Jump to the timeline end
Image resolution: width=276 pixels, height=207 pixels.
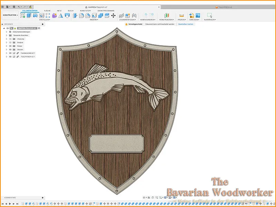[17, 204]
